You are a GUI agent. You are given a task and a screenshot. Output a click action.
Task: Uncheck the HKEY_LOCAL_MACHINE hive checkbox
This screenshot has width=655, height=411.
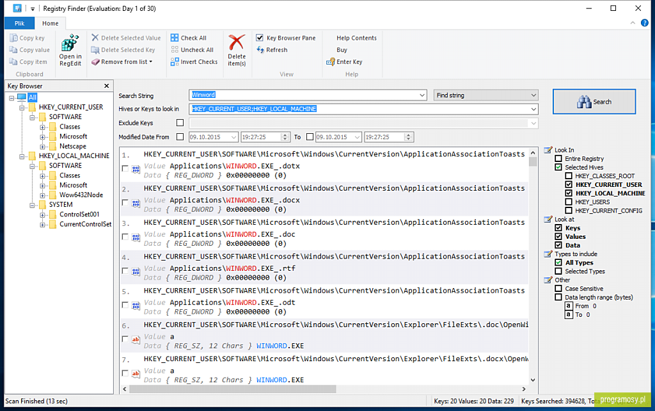pyautogui.click(x=569, y=193)
